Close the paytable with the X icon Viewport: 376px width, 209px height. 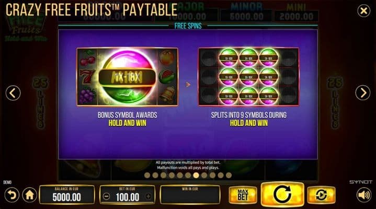364,11
